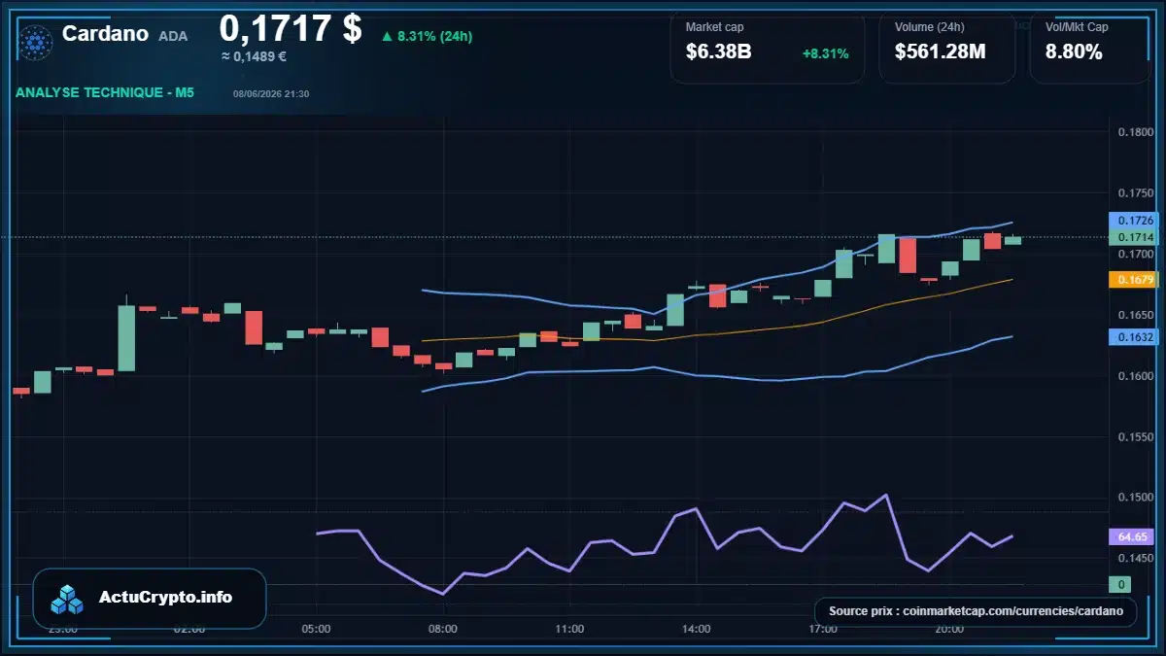This screenshot has height=656, width=1166.
Task: Open the coinmarketcap.com price source link
Action: point(976,611)
